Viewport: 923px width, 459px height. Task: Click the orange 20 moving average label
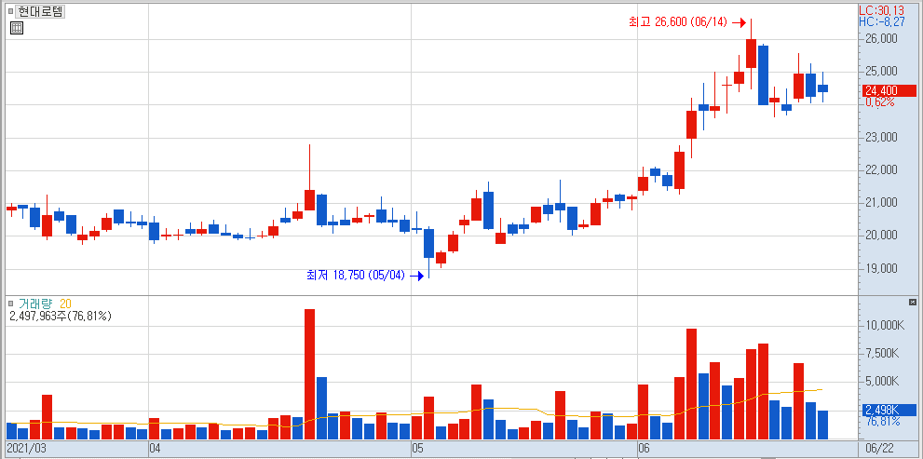tap(65, 304)
